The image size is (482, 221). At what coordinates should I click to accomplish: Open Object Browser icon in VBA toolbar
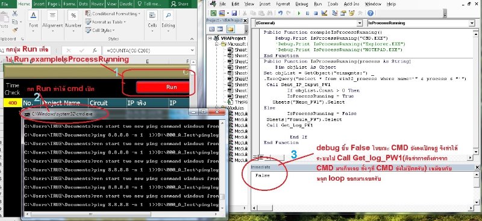[x=352, y=13]
